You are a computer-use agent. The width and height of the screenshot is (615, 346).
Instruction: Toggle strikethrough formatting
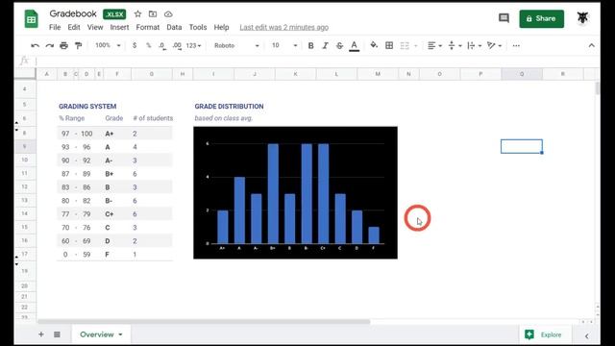(339, 46)
